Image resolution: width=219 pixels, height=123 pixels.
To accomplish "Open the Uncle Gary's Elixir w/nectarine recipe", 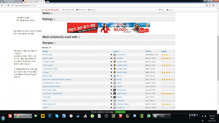I will [x=57, y=79].
